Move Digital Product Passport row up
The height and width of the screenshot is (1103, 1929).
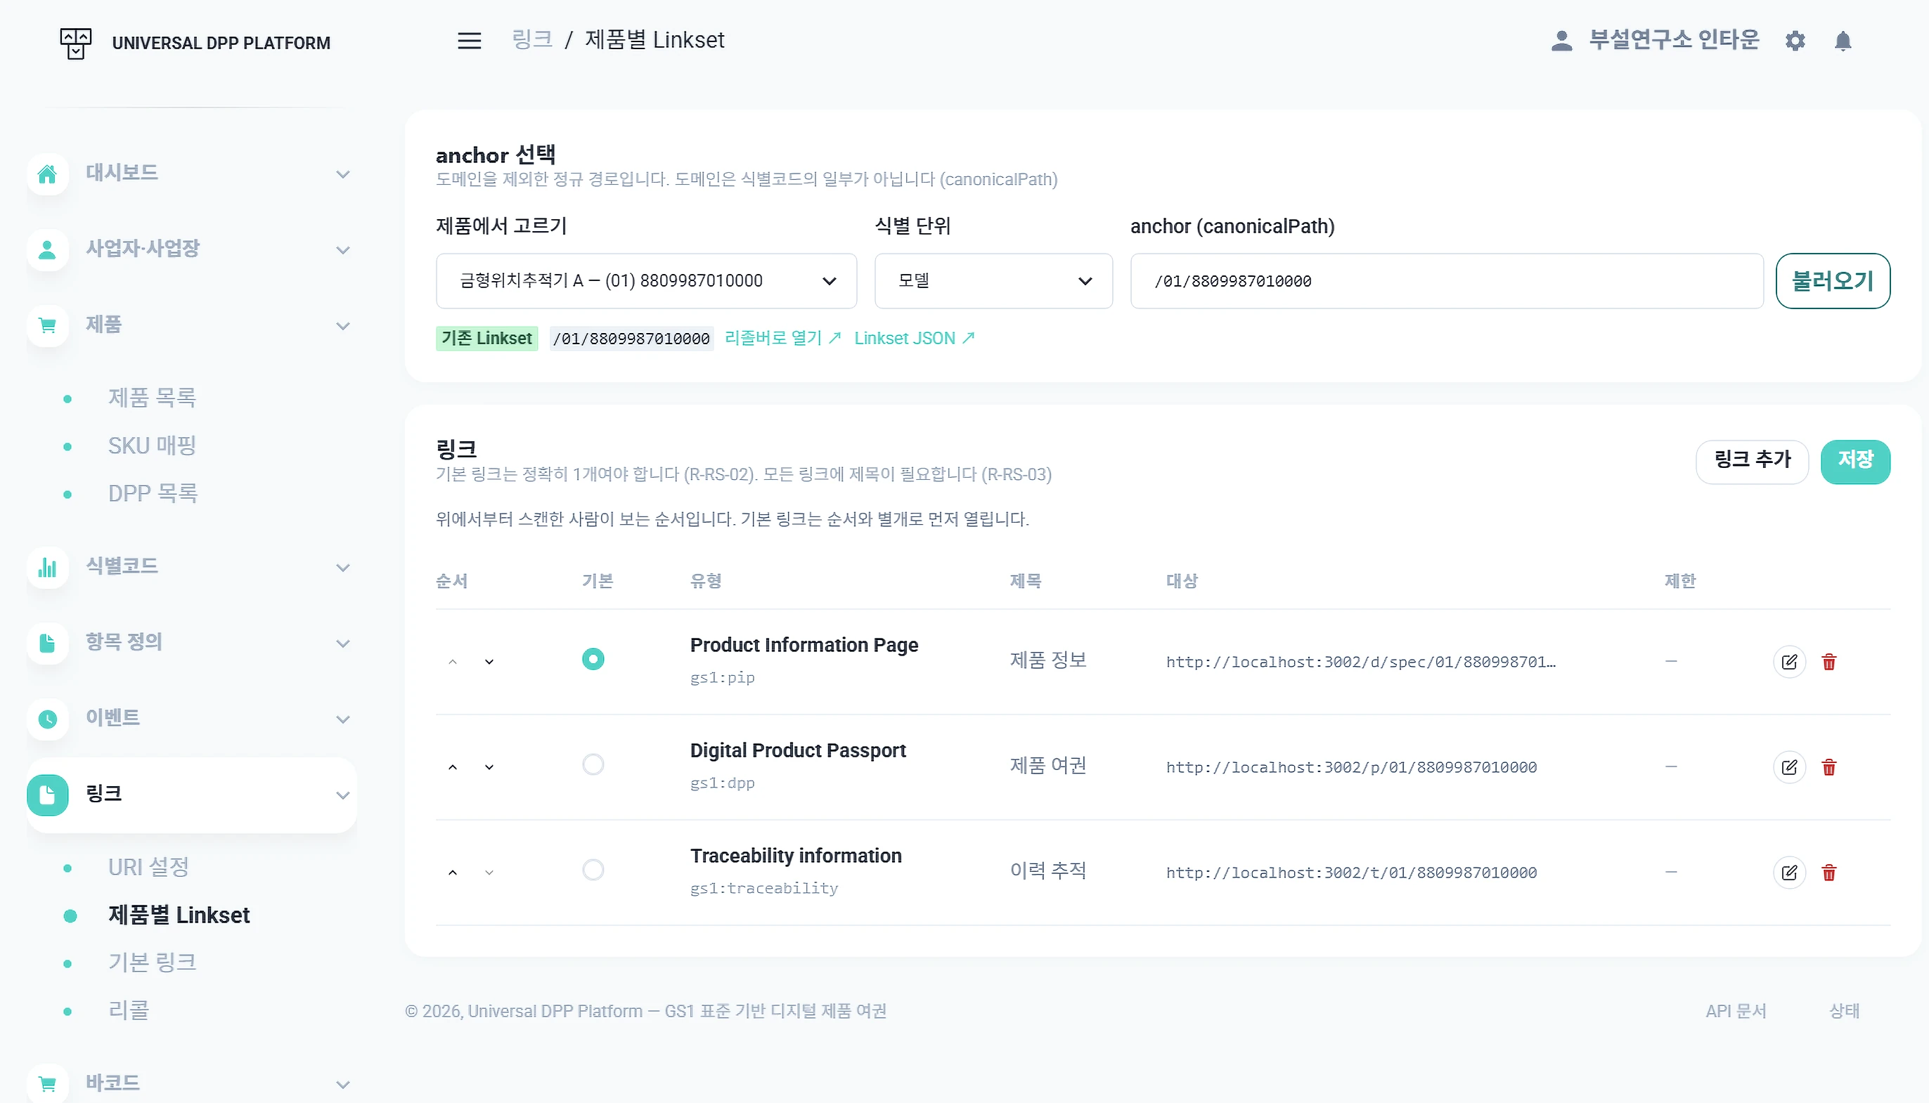coord(453,767)
